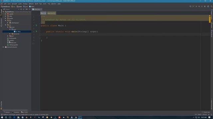Open the Terminal tool window
Screen dimensions: 213x119
[x=15, y=112]
